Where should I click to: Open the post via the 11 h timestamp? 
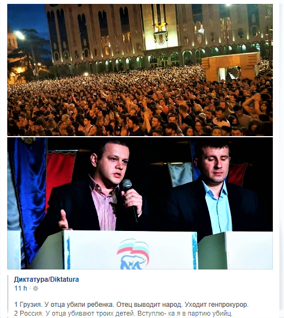(x=21, y=288)
